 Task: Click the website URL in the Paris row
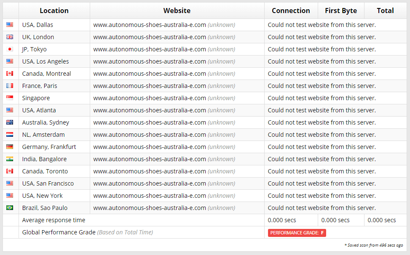150,86
